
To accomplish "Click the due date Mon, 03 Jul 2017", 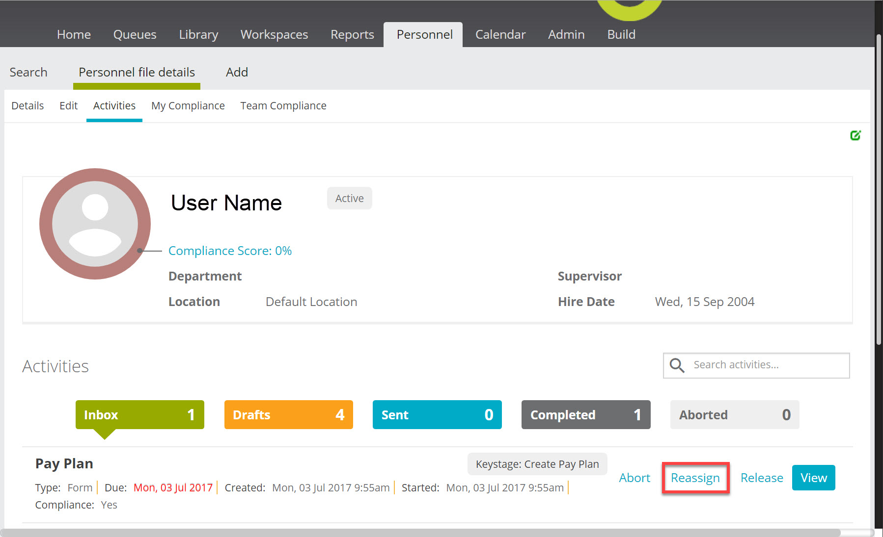I will (173, 487).
